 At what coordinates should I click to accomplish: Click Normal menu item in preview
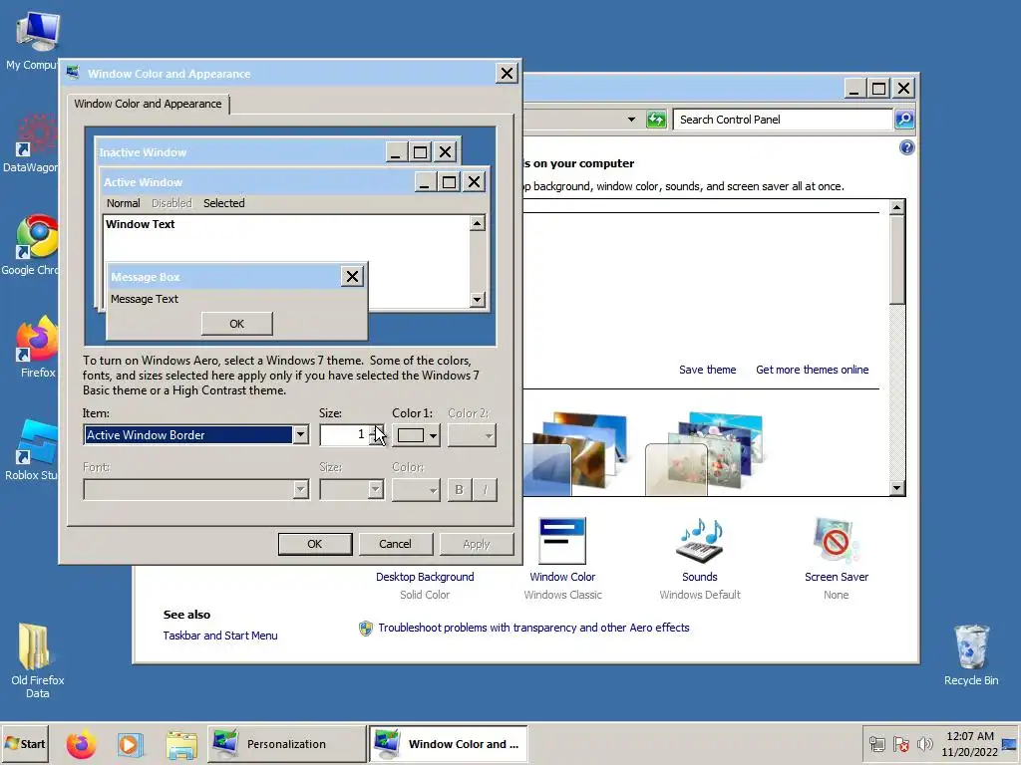click(x=123, y=203)
